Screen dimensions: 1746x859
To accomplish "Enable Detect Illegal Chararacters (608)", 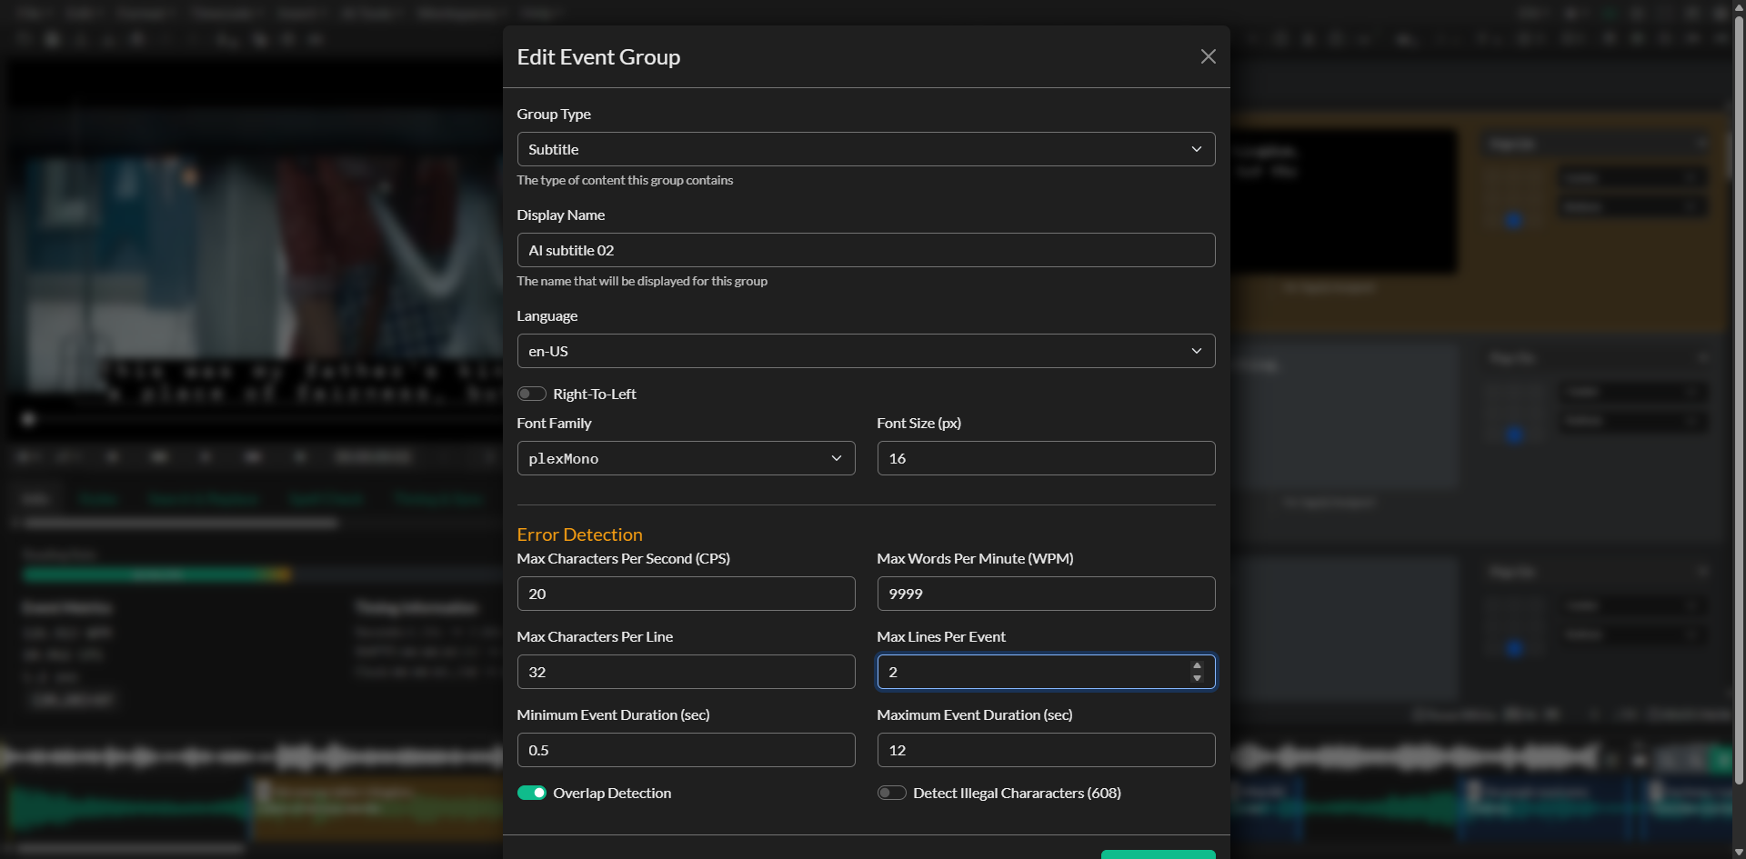I will coord(891,793).
